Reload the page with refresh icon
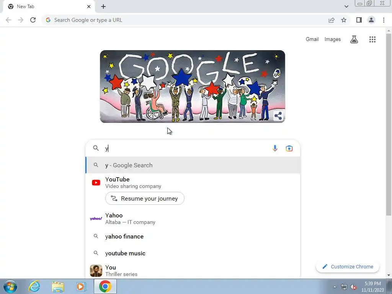Viewport: 392px width, 294px height. (33, 20)
